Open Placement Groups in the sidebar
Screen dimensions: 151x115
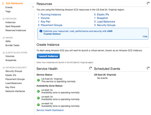[x=15, y=79]
